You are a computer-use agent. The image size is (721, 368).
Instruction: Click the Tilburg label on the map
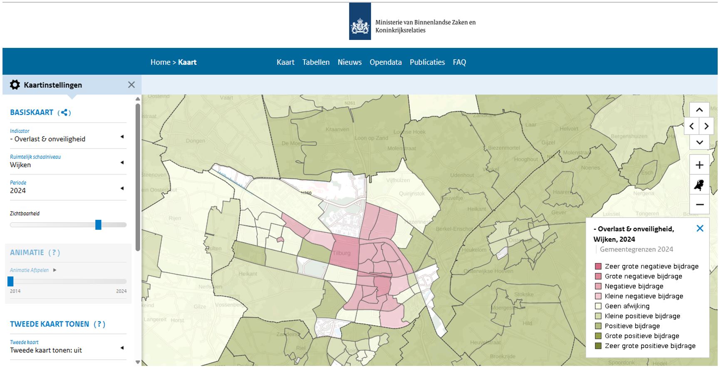coord(342,253)
